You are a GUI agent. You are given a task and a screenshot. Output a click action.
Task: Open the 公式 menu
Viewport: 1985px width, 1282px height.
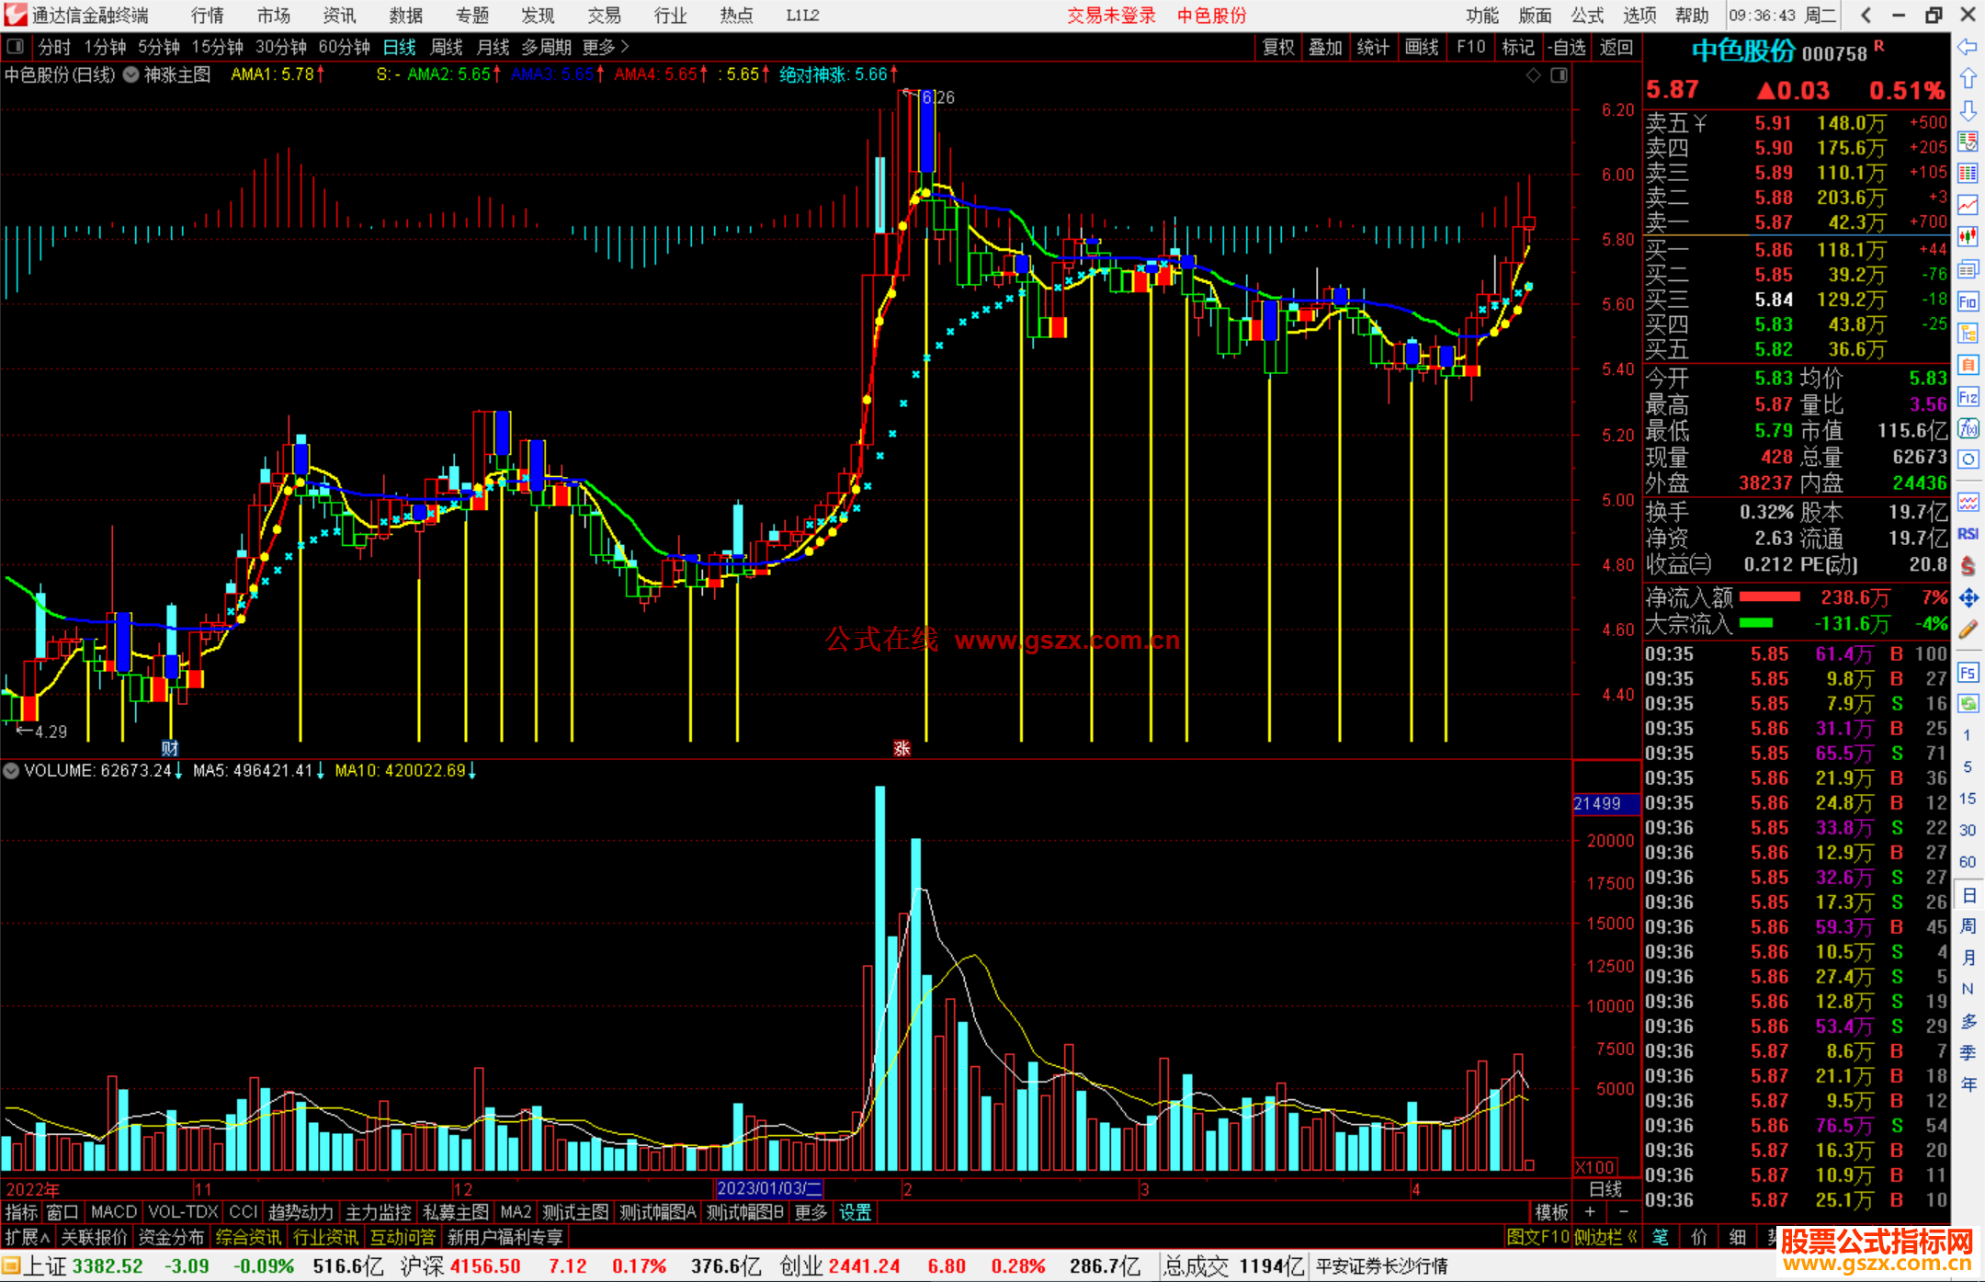[1586, 16]
